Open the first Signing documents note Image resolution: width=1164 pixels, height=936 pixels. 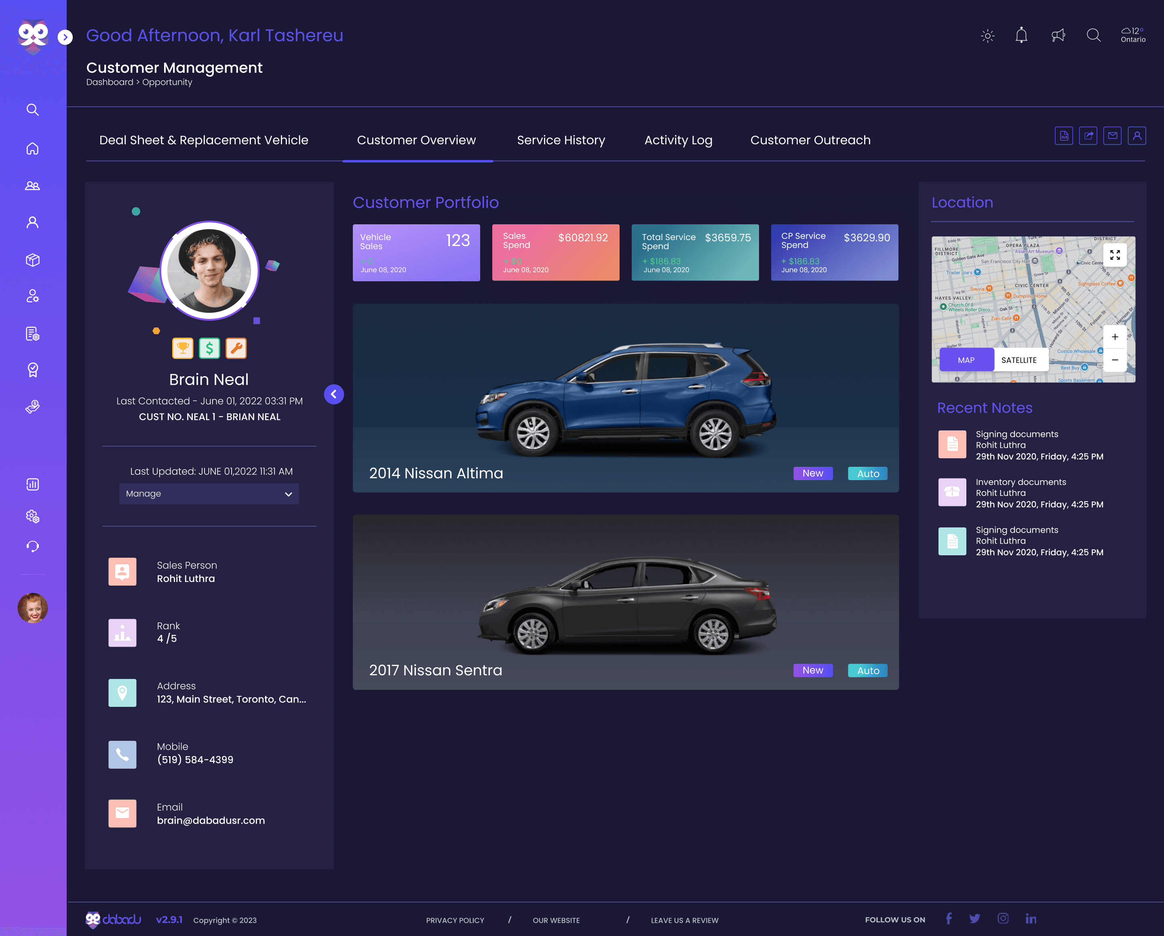(x=1021, y=445)
